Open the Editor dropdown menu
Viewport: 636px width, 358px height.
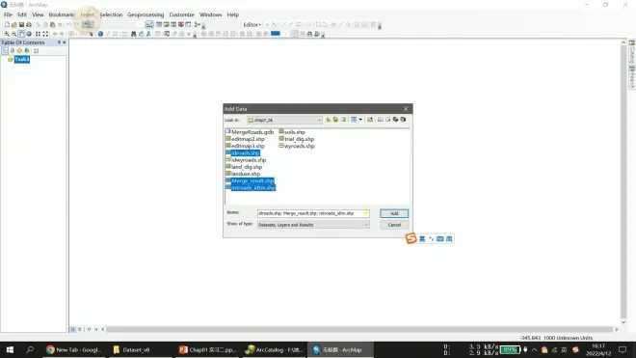(252, 25)
